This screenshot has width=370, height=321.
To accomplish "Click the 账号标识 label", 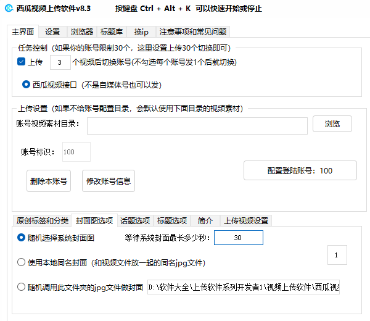I will [x=38, y=152].
